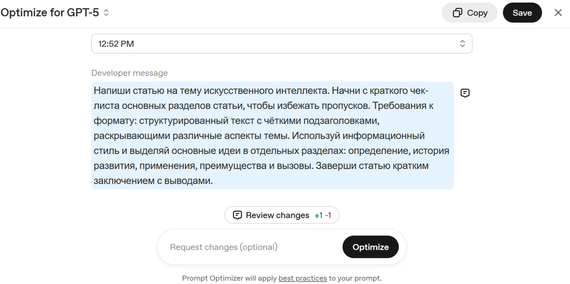The image size is (570, 284).
Task: Click the diff bubble icon in Review changes
Action: click(237, 215)
